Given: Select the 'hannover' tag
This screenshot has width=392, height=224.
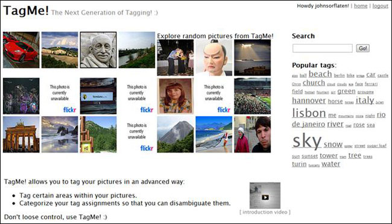Looking at the screenshot, I should tap(309, 101).
